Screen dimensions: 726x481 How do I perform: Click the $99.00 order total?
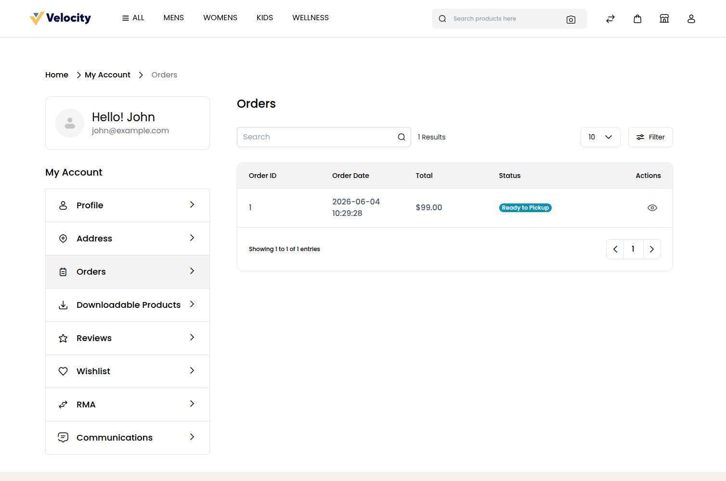tap(429, 208)
